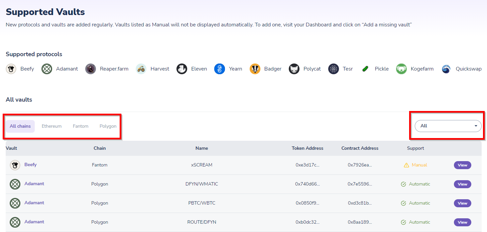
Task: Click the Reaper.farm protocol icon
Action: [x=91, y=69]
